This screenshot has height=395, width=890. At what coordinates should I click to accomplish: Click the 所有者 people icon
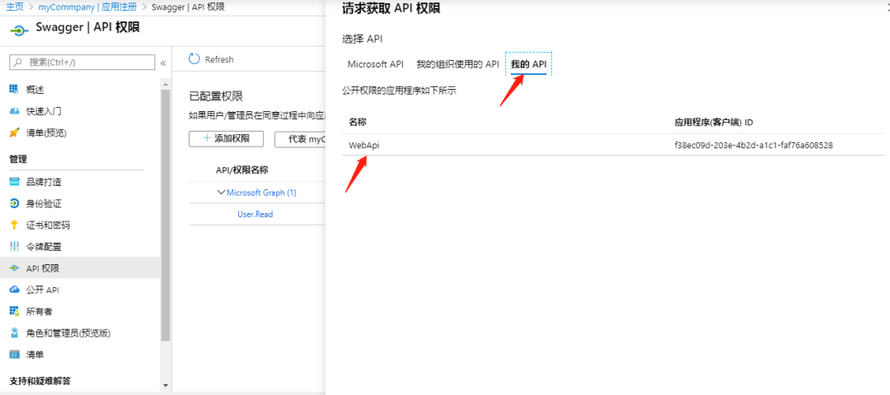14,311
